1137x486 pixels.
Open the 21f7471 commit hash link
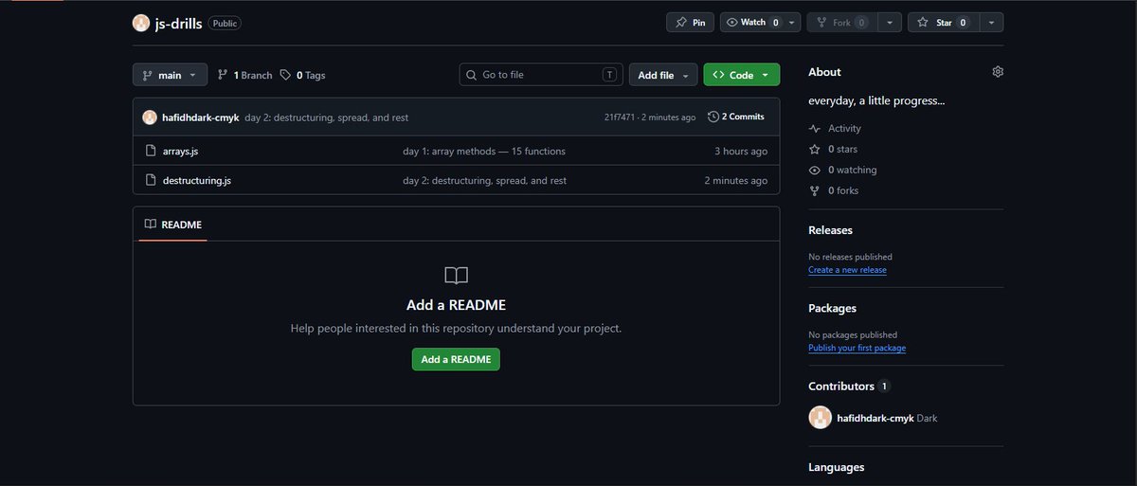click(620, 117)
